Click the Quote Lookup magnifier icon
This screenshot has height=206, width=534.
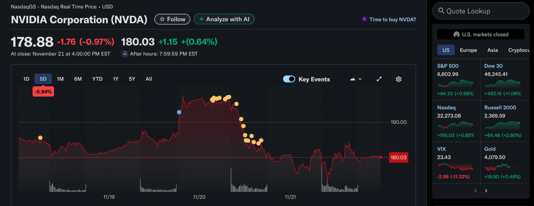click(x=441, y=11)
